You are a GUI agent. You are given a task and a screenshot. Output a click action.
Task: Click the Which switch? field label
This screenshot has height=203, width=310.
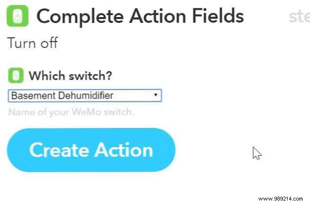tap(70, 76)
